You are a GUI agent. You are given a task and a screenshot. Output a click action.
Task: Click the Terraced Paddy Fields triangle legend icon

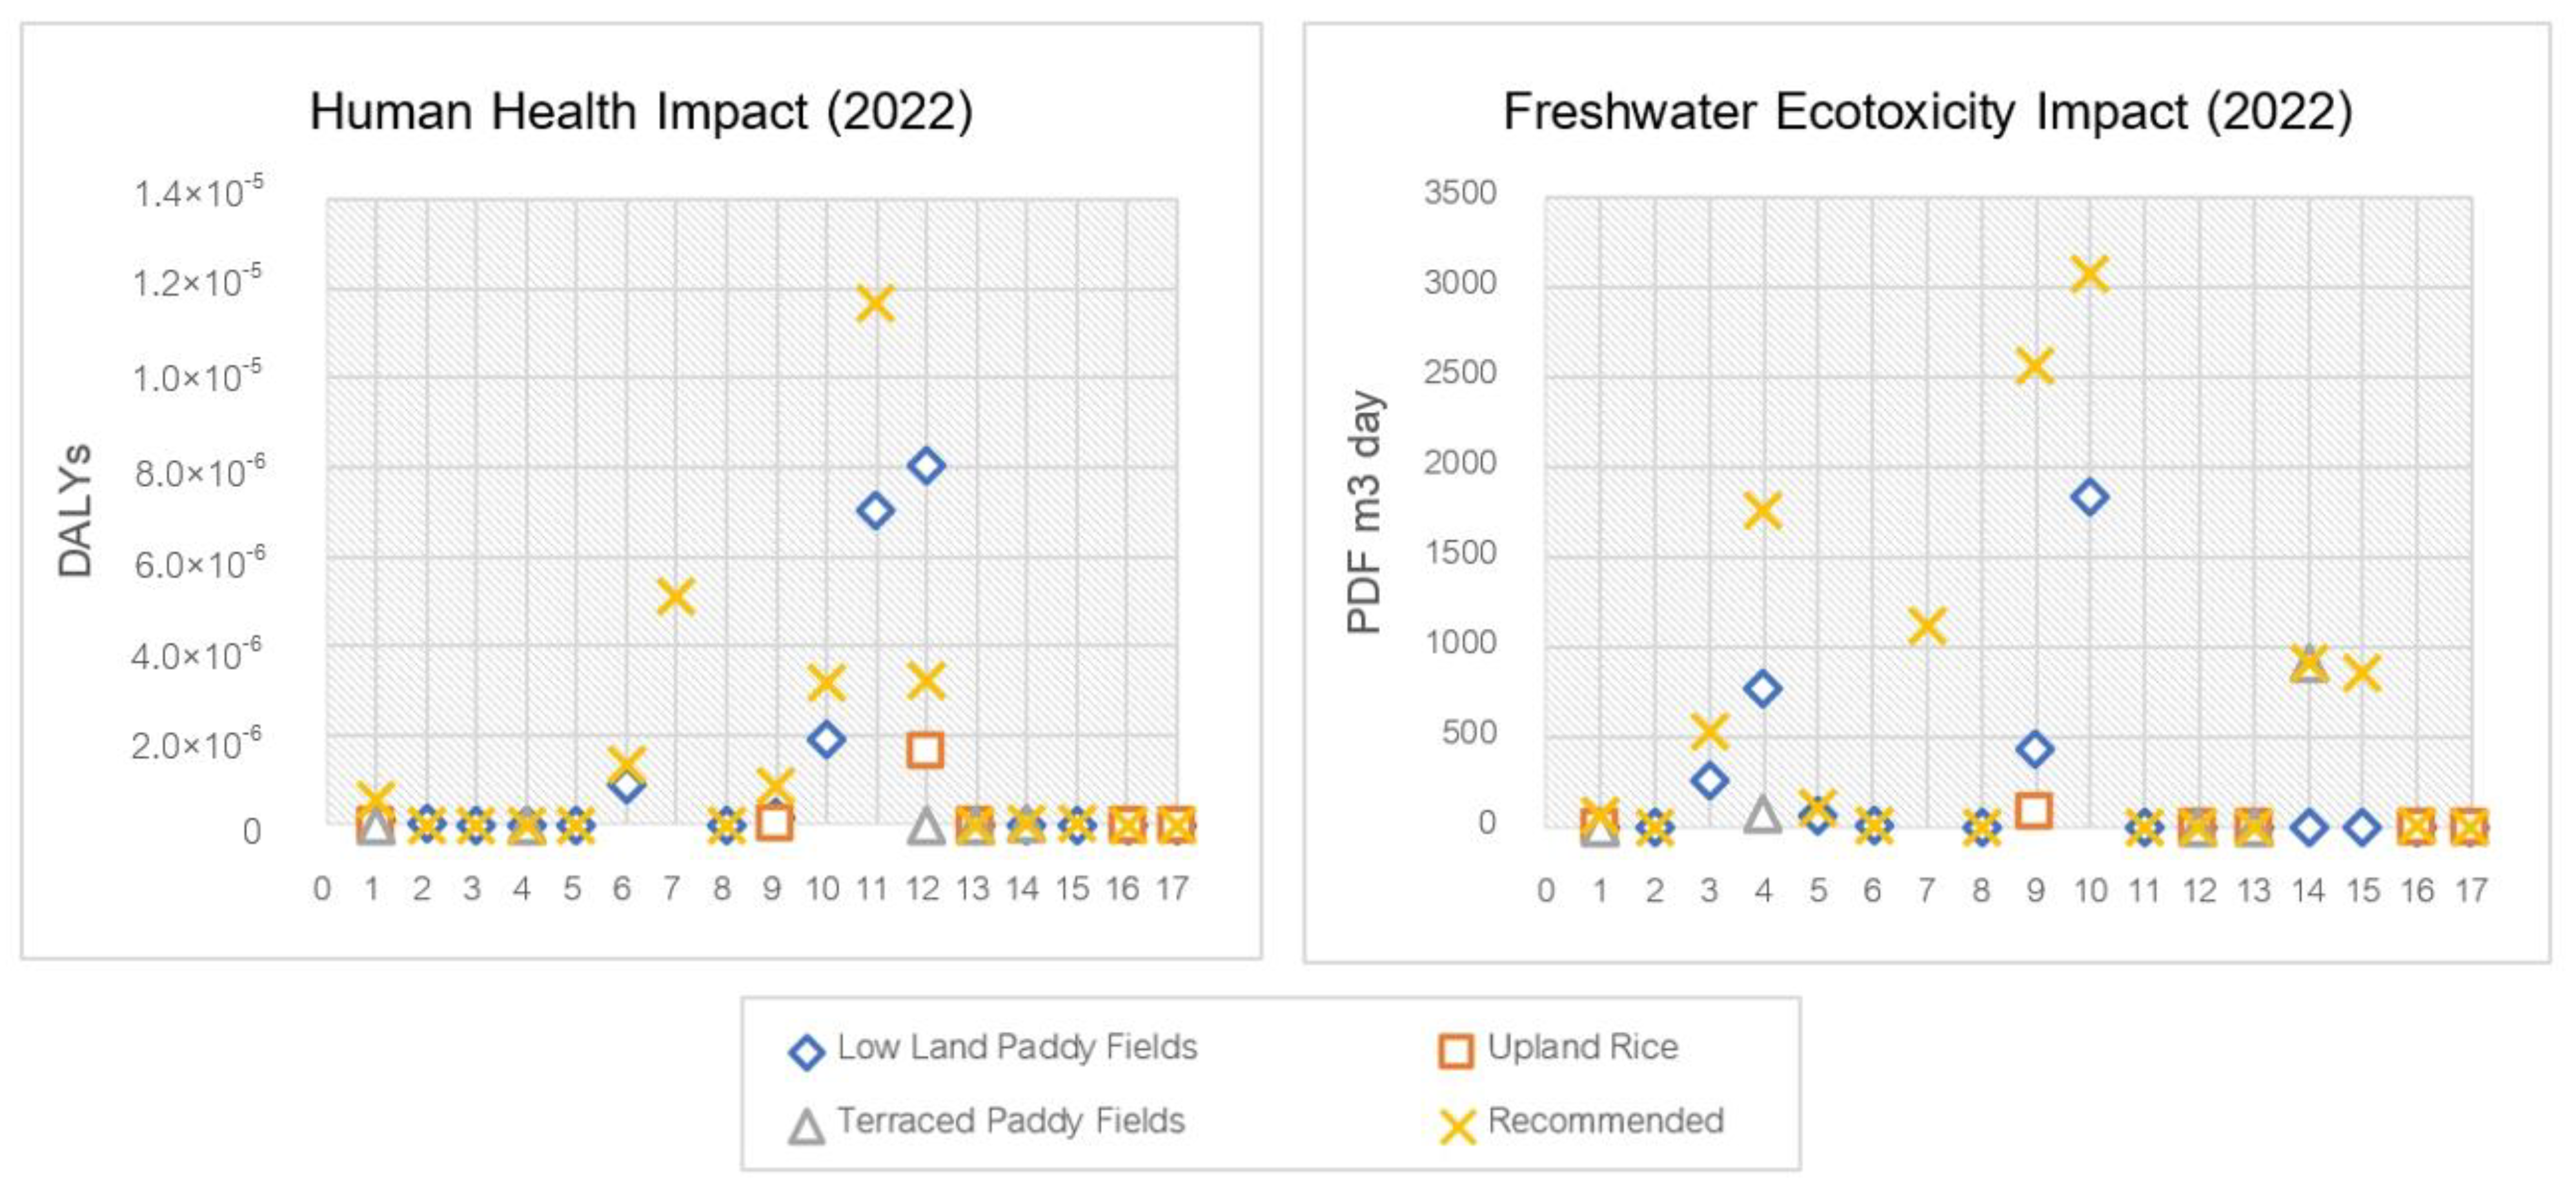806,1126
